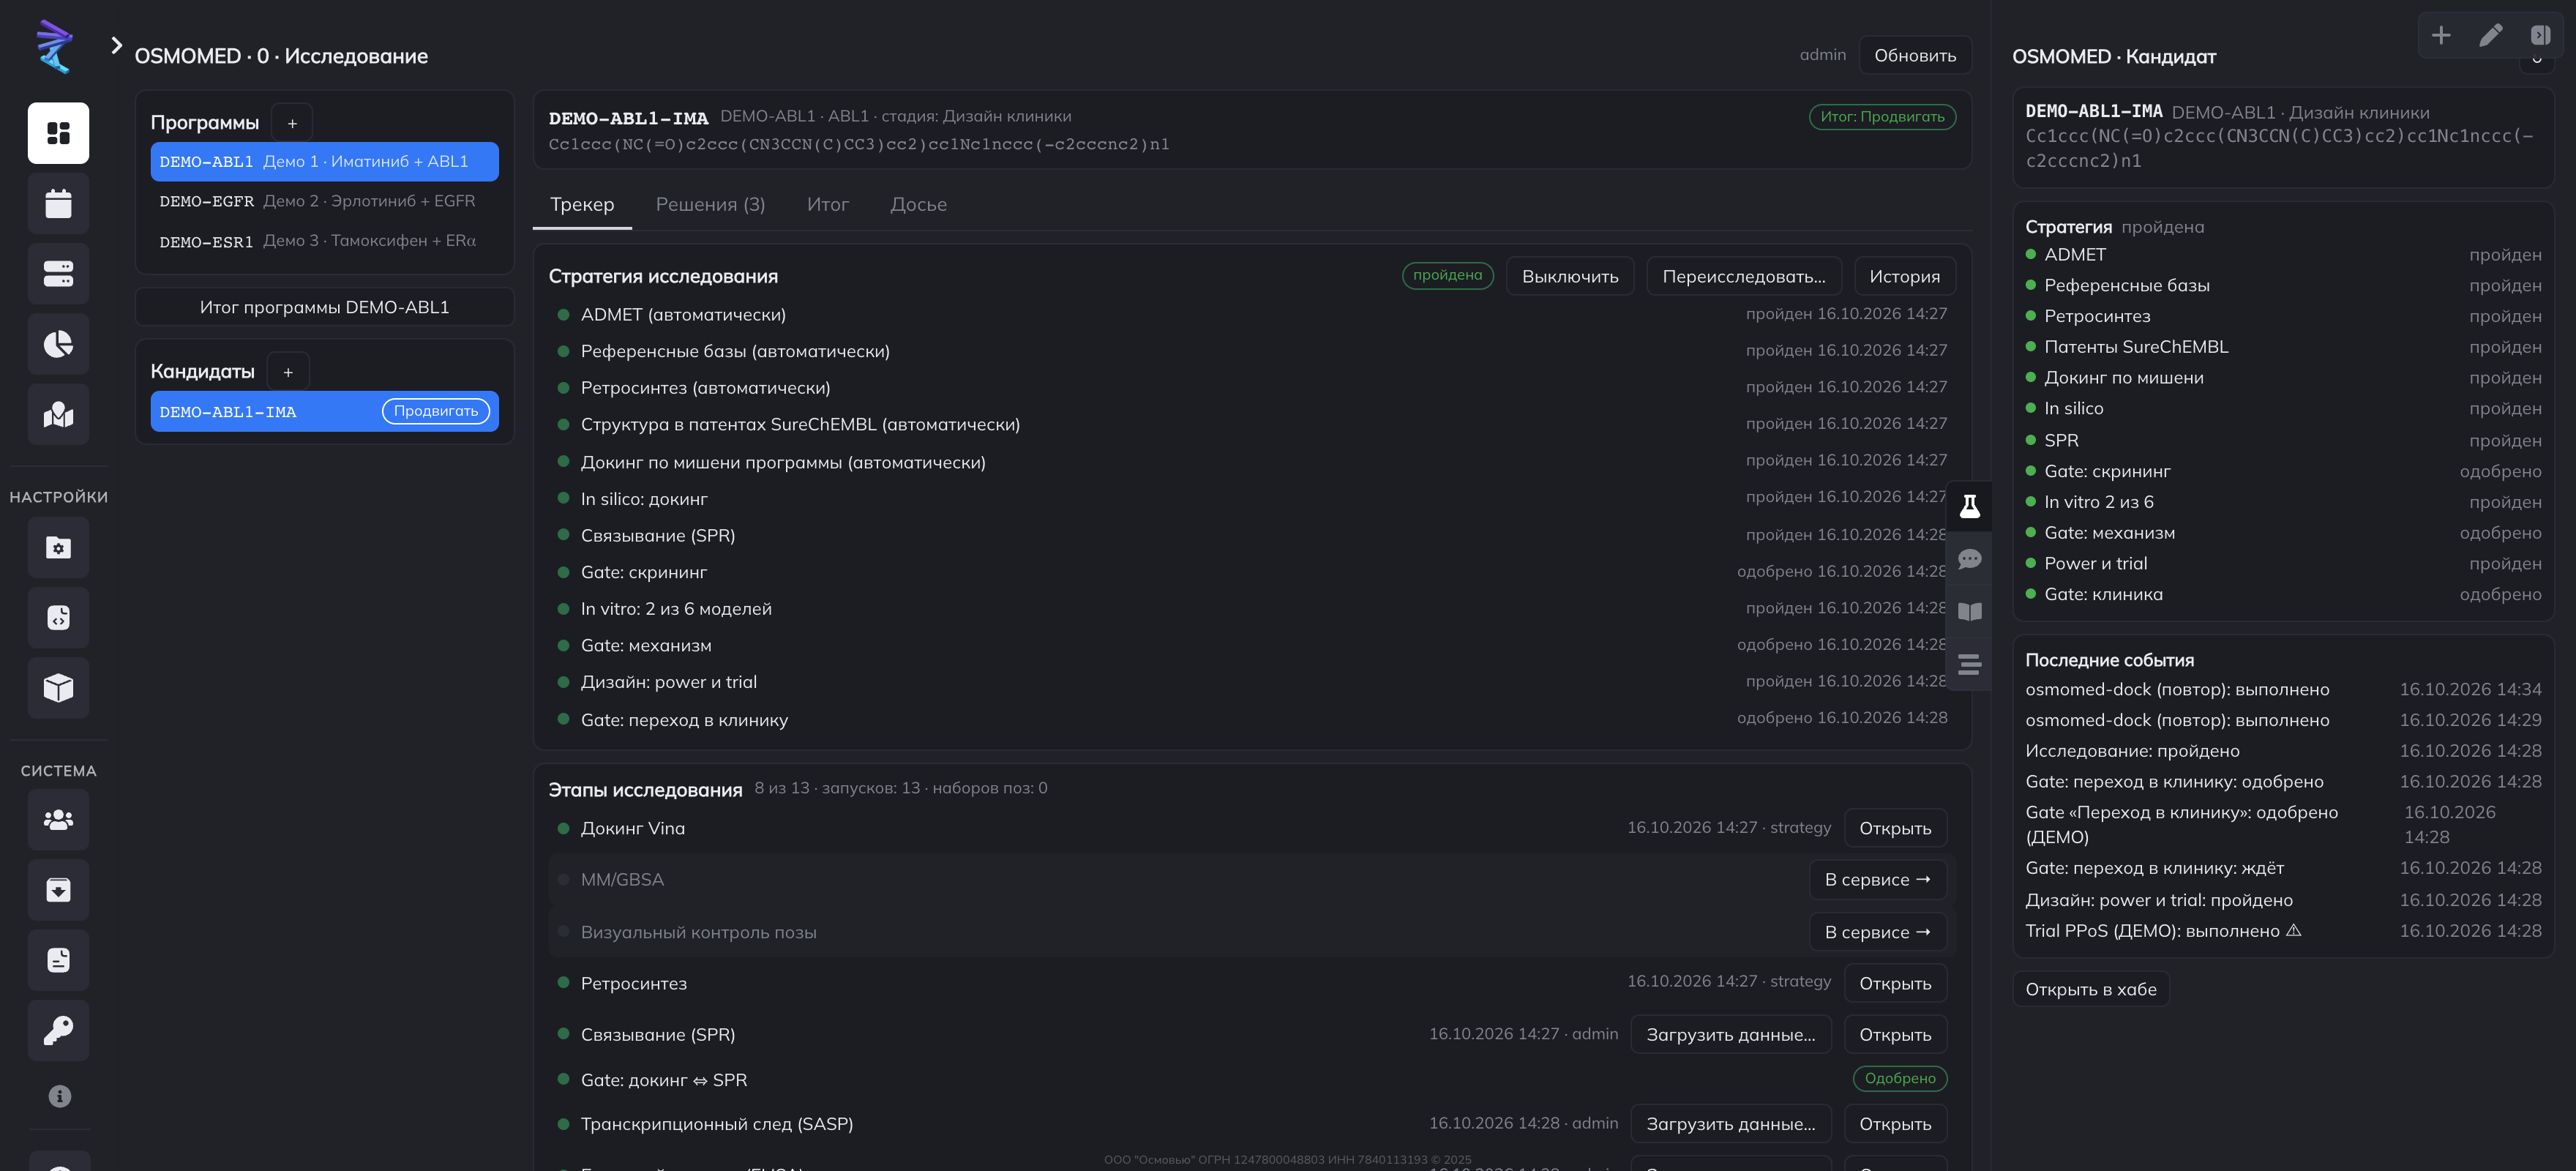Viewport: 2576px width, 1171px height.
Task: Open the calendar icon in left sidebar
Action: click(x=58, y=203)
